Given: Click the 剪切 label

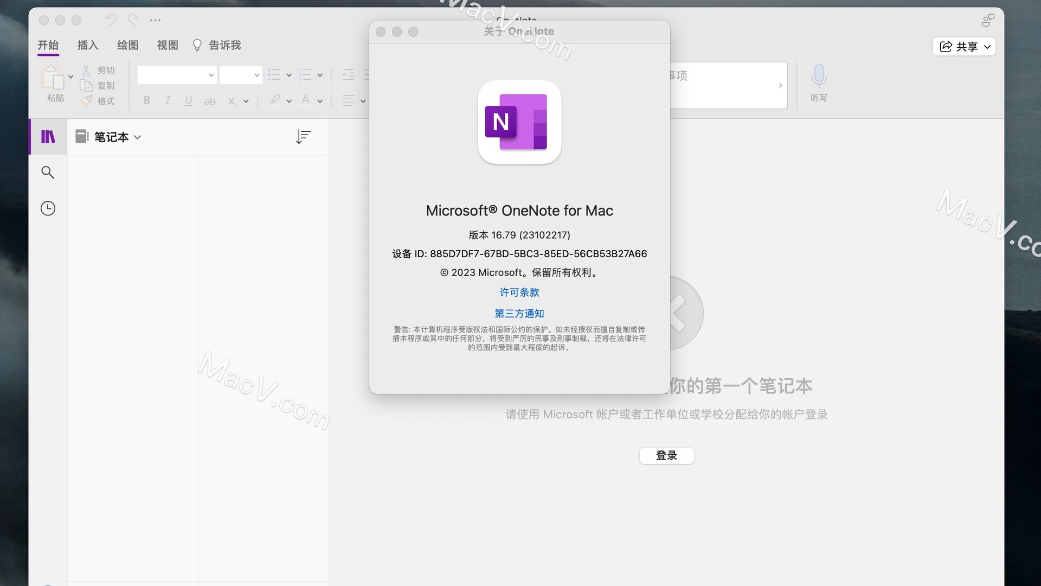Looking at the screenshot, I should 106,70.
